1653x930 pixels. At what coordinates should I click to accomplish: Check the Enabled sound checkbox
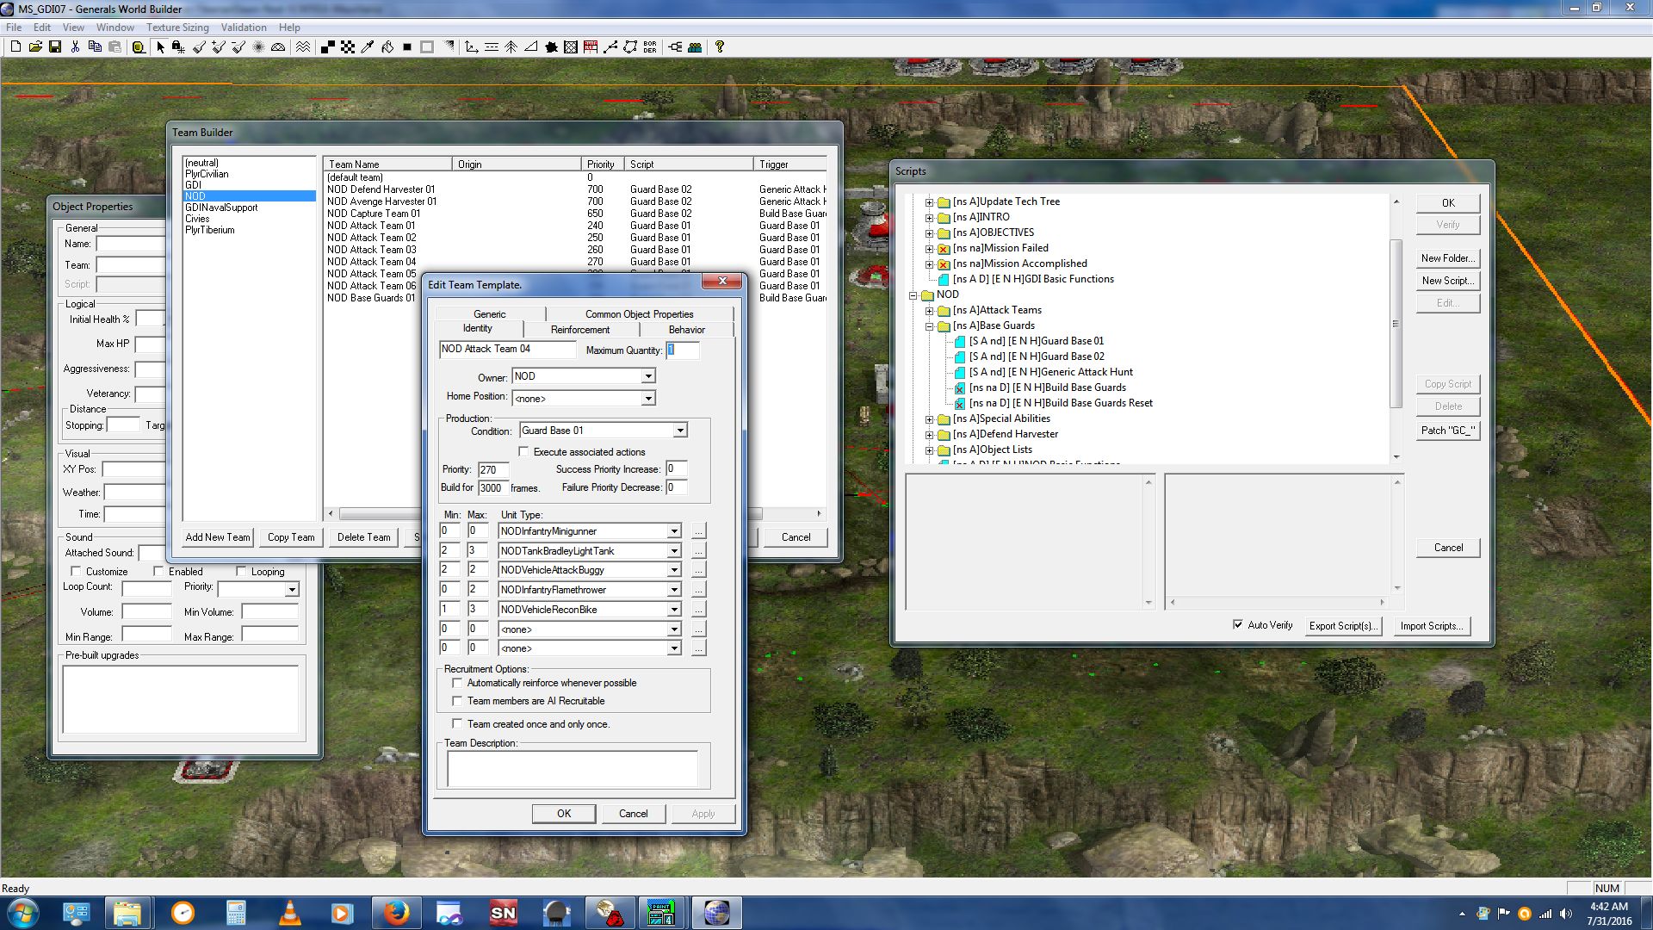[x=158, y=572]
